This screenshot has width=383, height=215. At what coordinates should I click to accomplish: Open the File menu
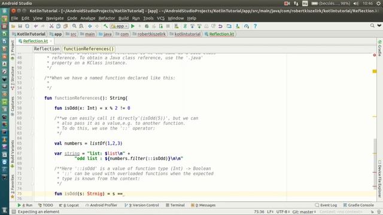(14, 19)
